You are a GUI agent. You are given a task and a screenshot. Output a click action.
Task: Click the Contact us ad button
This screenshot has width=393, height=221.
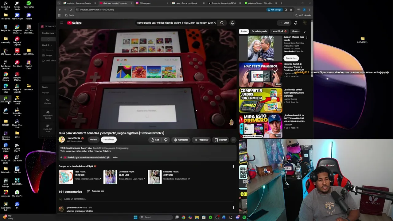point(291,58)
